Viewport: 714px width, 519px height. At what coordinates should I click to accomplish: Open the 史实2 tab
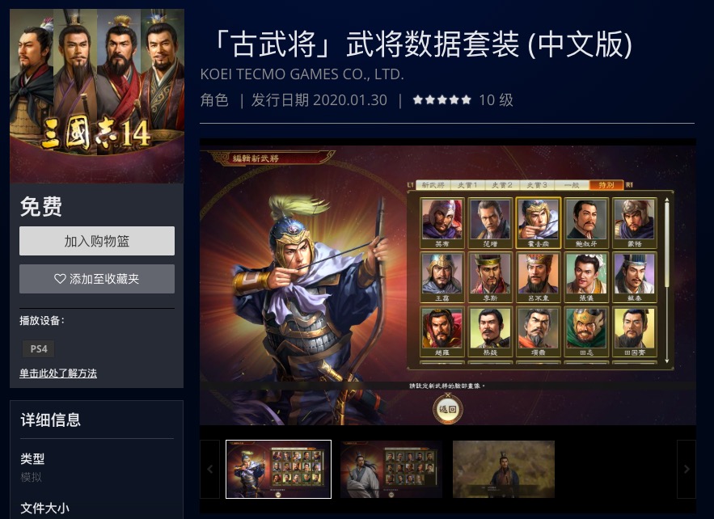[x=502, y=185]
